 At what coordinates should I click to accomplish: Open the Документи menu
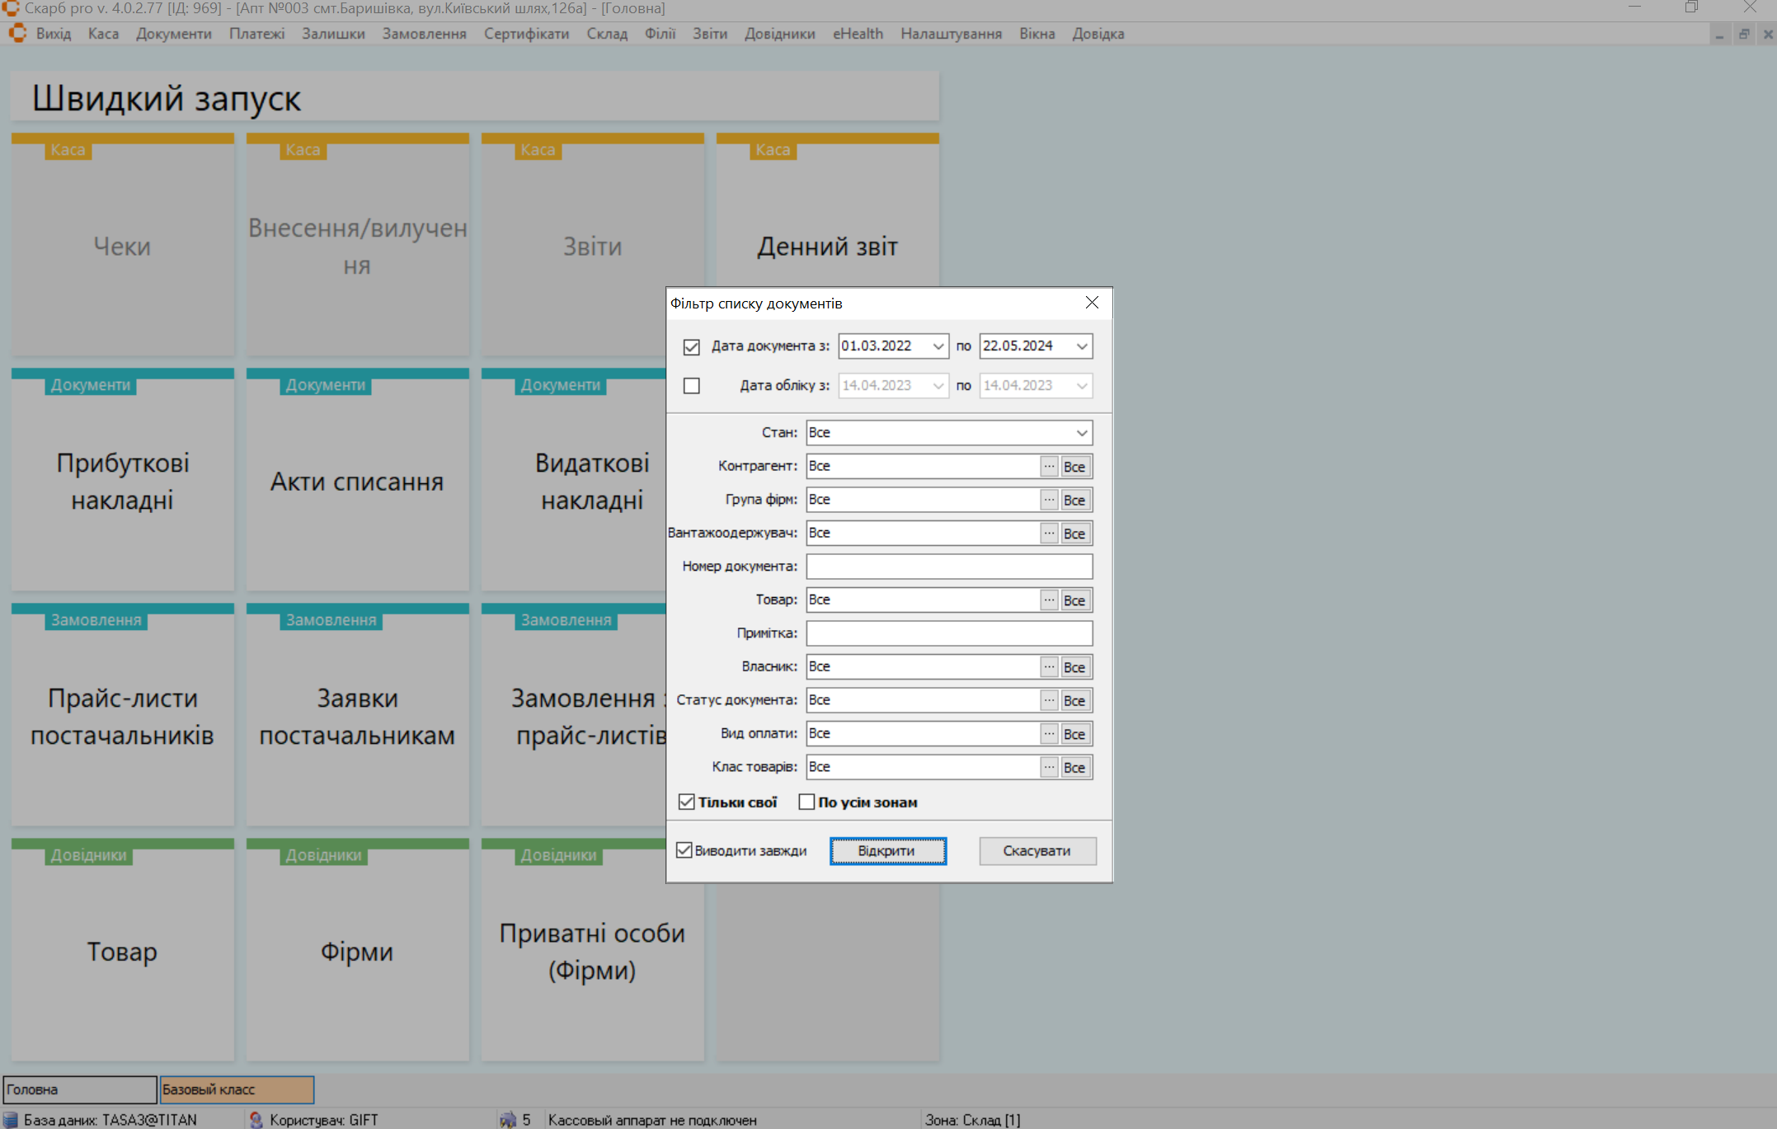click(173, 34)
